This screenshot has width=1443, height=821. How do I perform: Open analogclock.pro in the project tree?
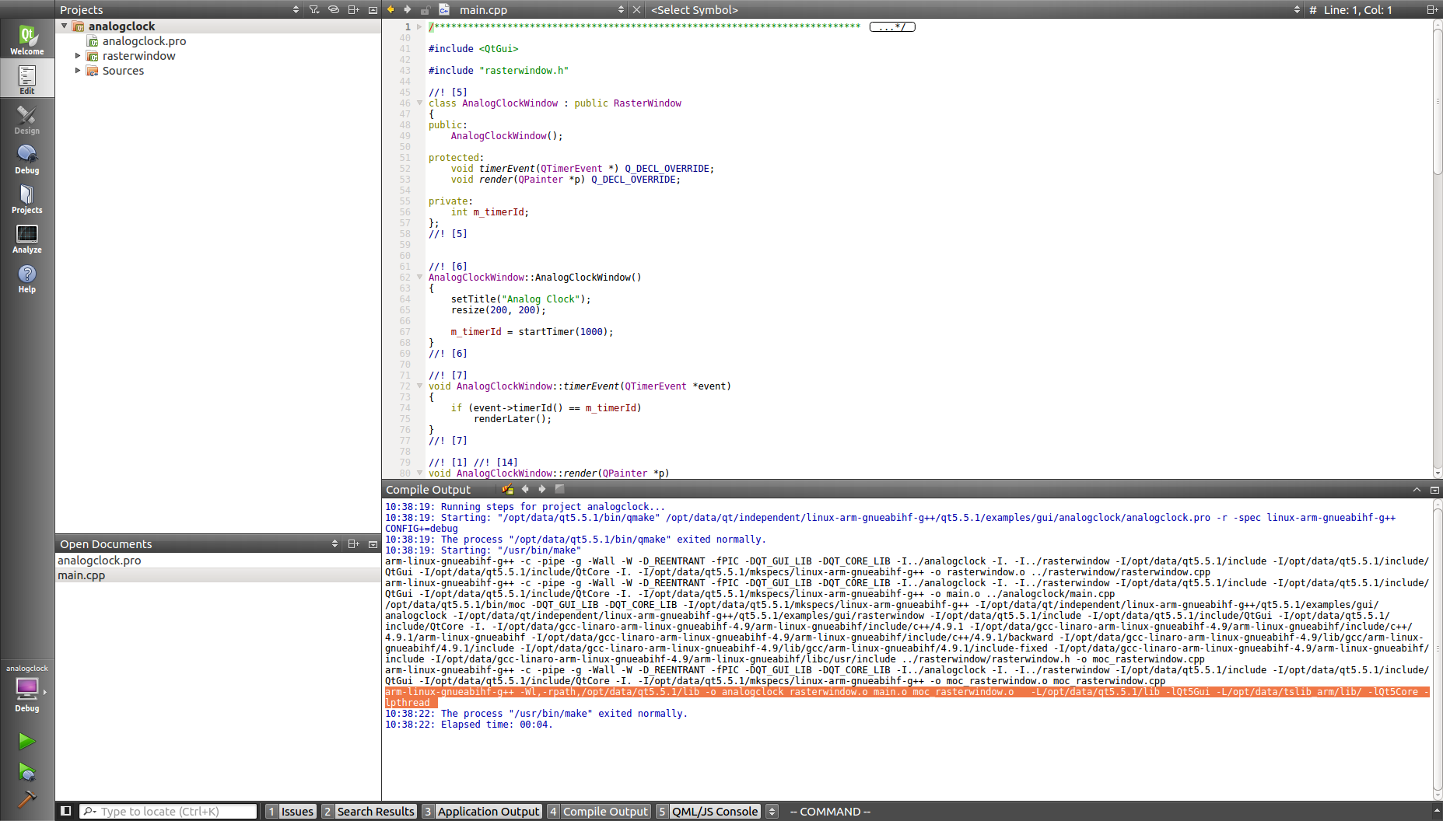pyautogui.click(x=144, y=41)
